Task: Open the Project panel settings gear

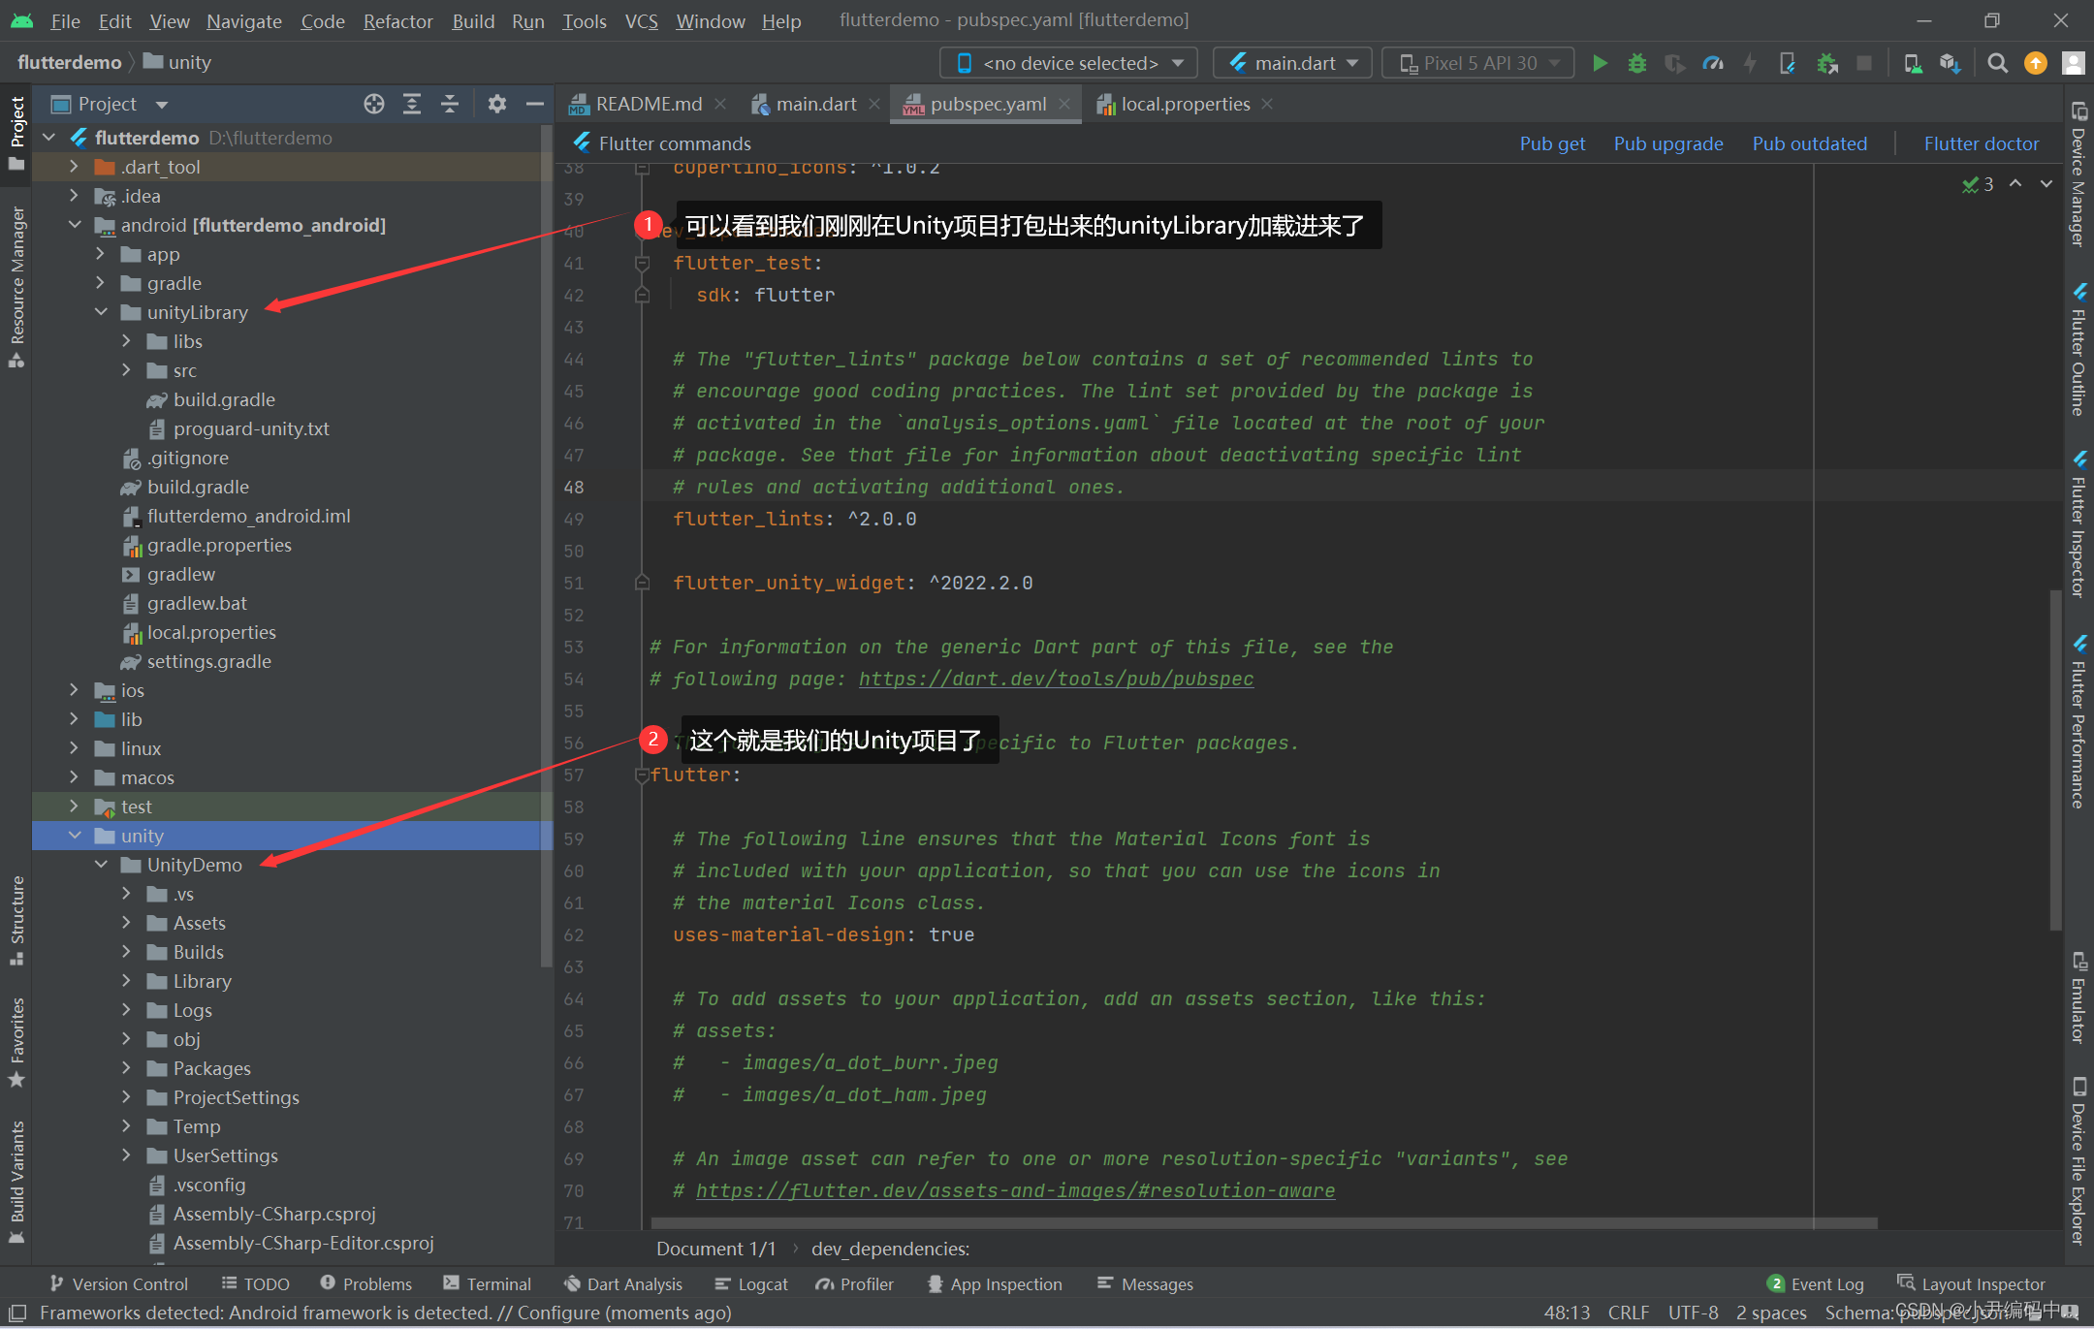Action: (497, 104)
